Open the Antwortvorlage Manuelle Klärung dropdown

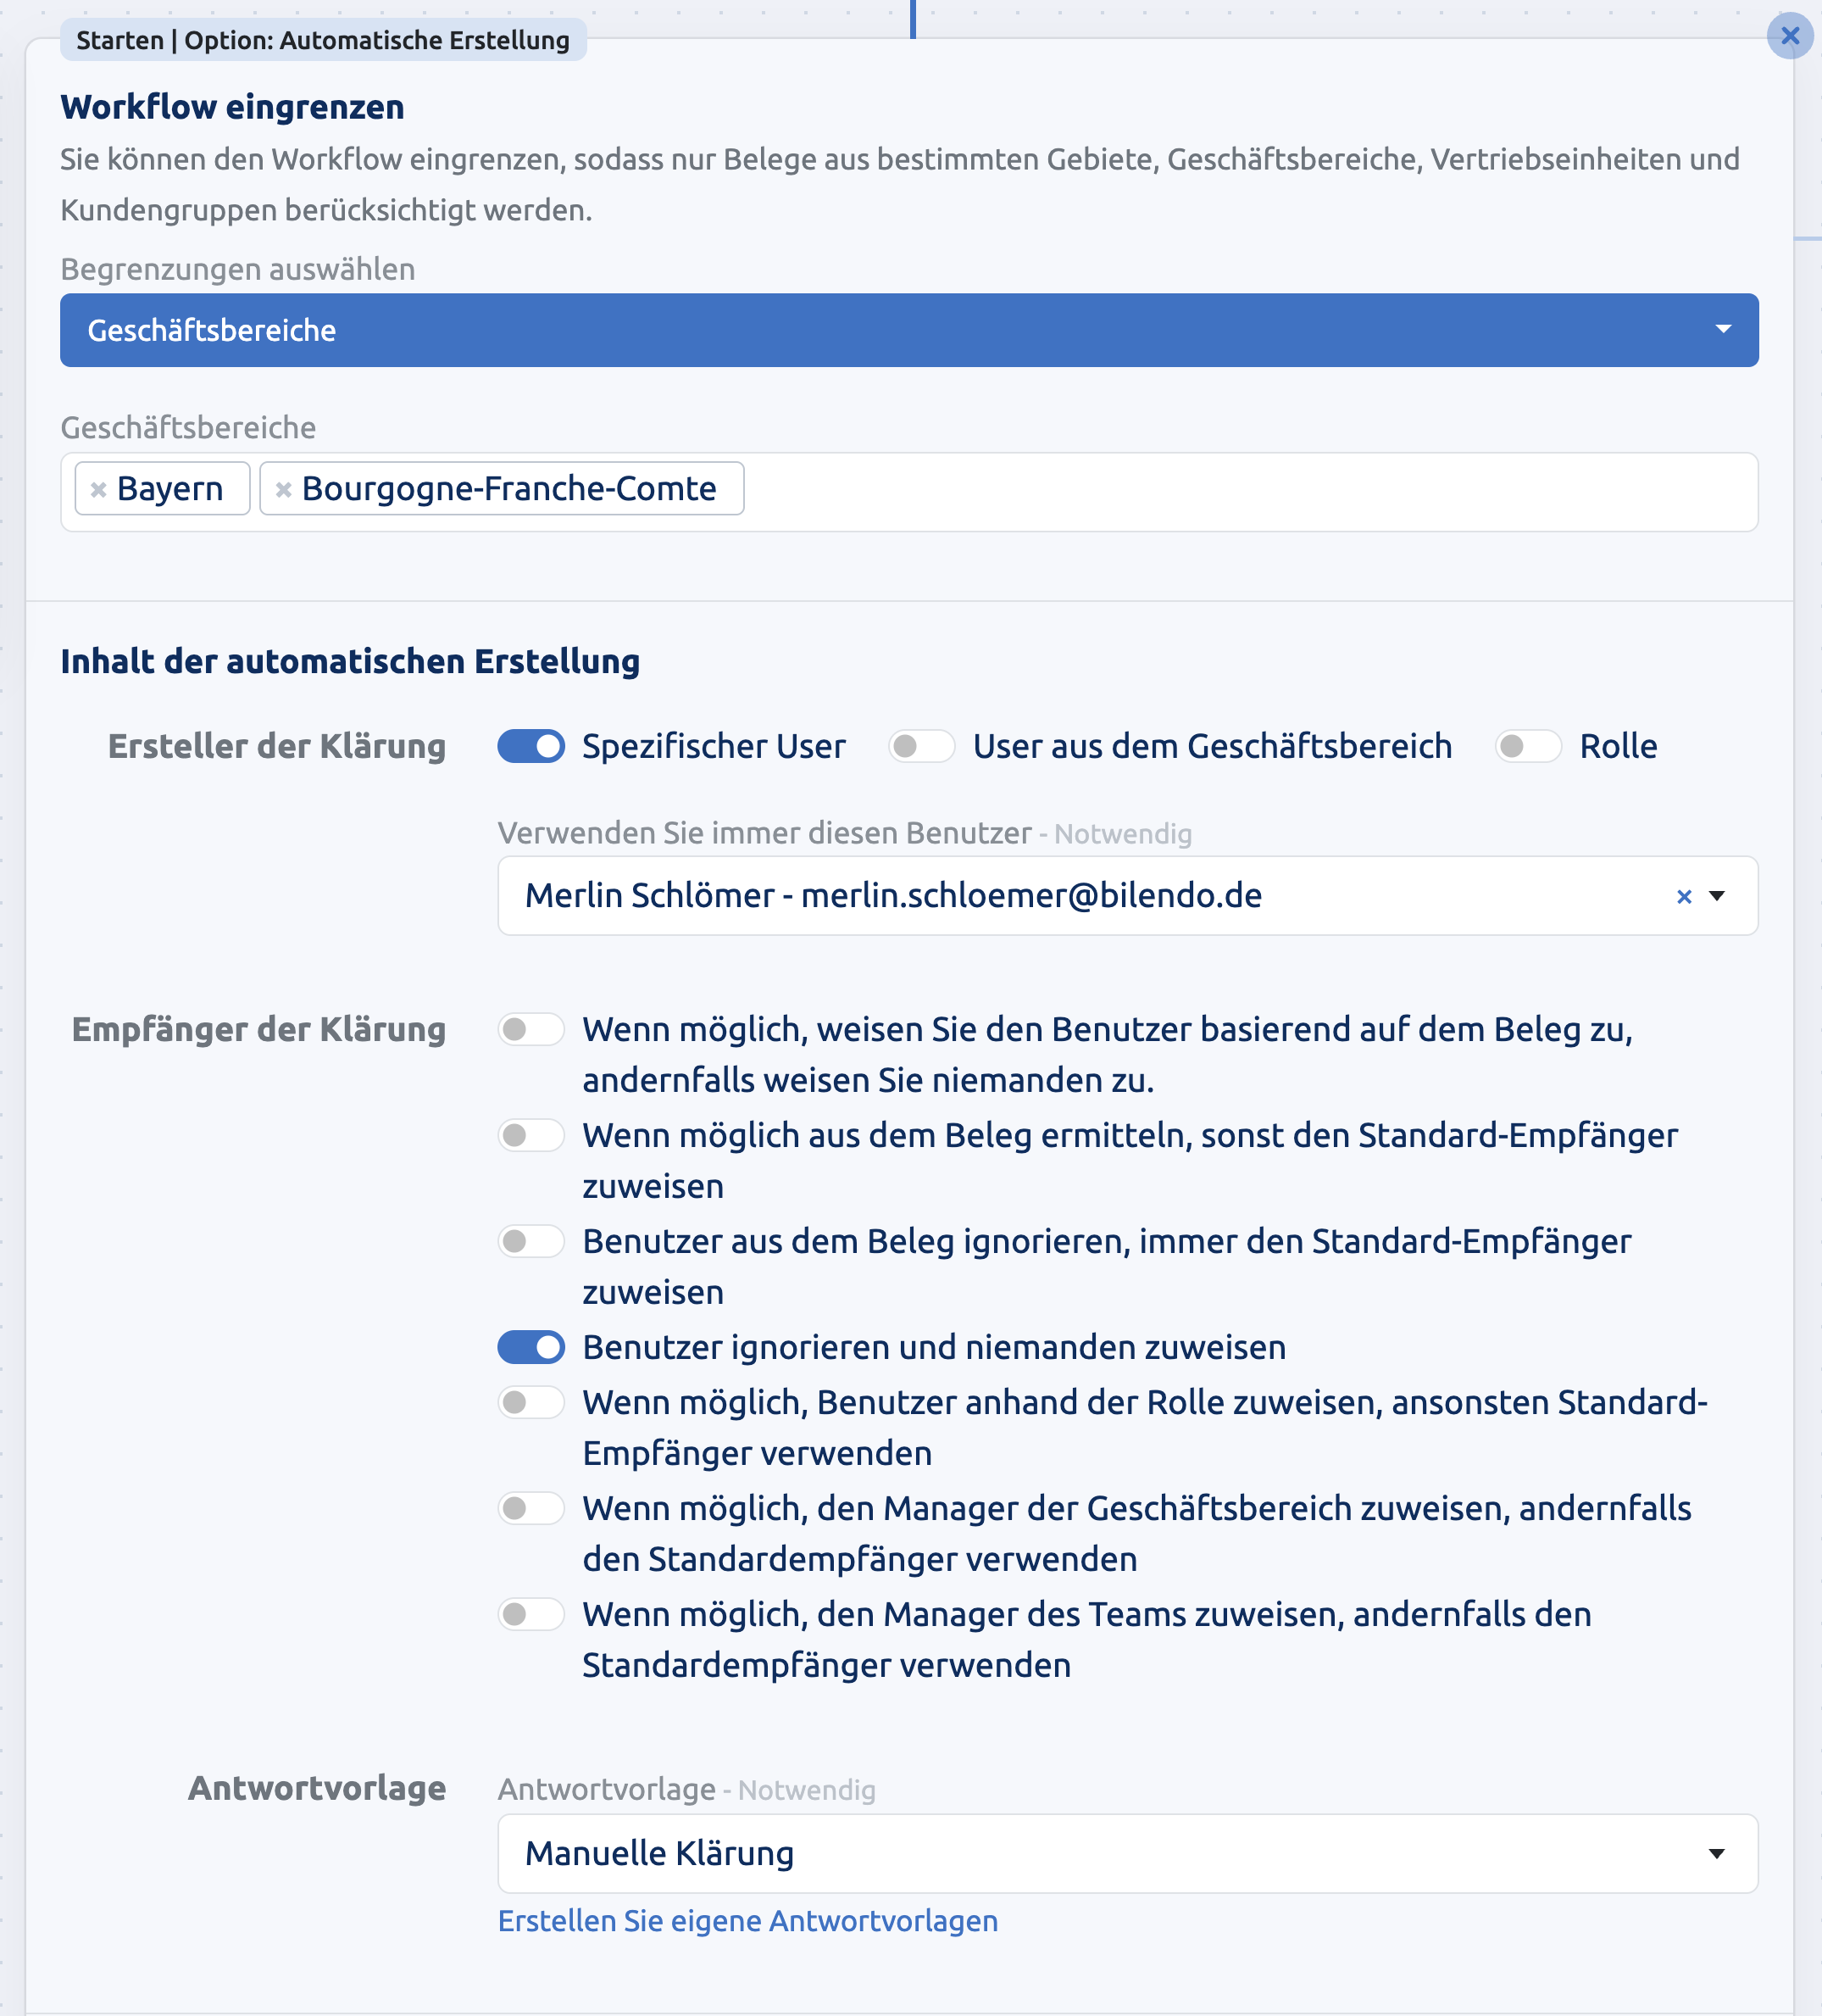(x=1127, y=1853)
